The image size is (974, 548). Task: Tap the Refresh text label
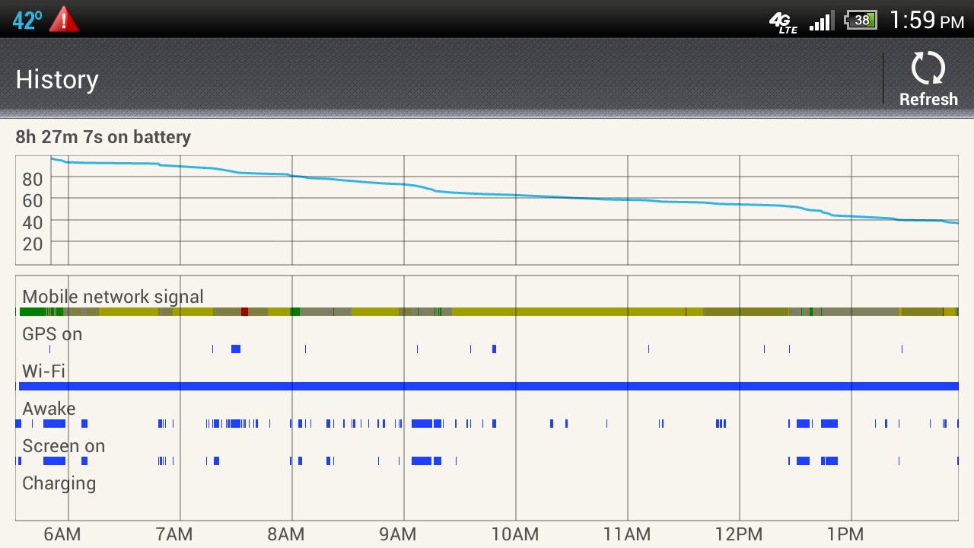coord(928,100)
